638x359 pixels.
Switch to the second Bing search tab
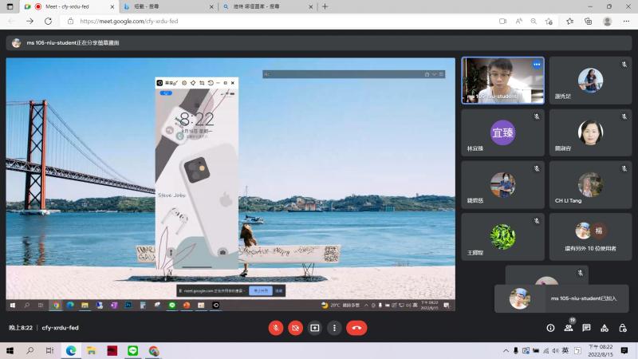(x=169, y=6)
